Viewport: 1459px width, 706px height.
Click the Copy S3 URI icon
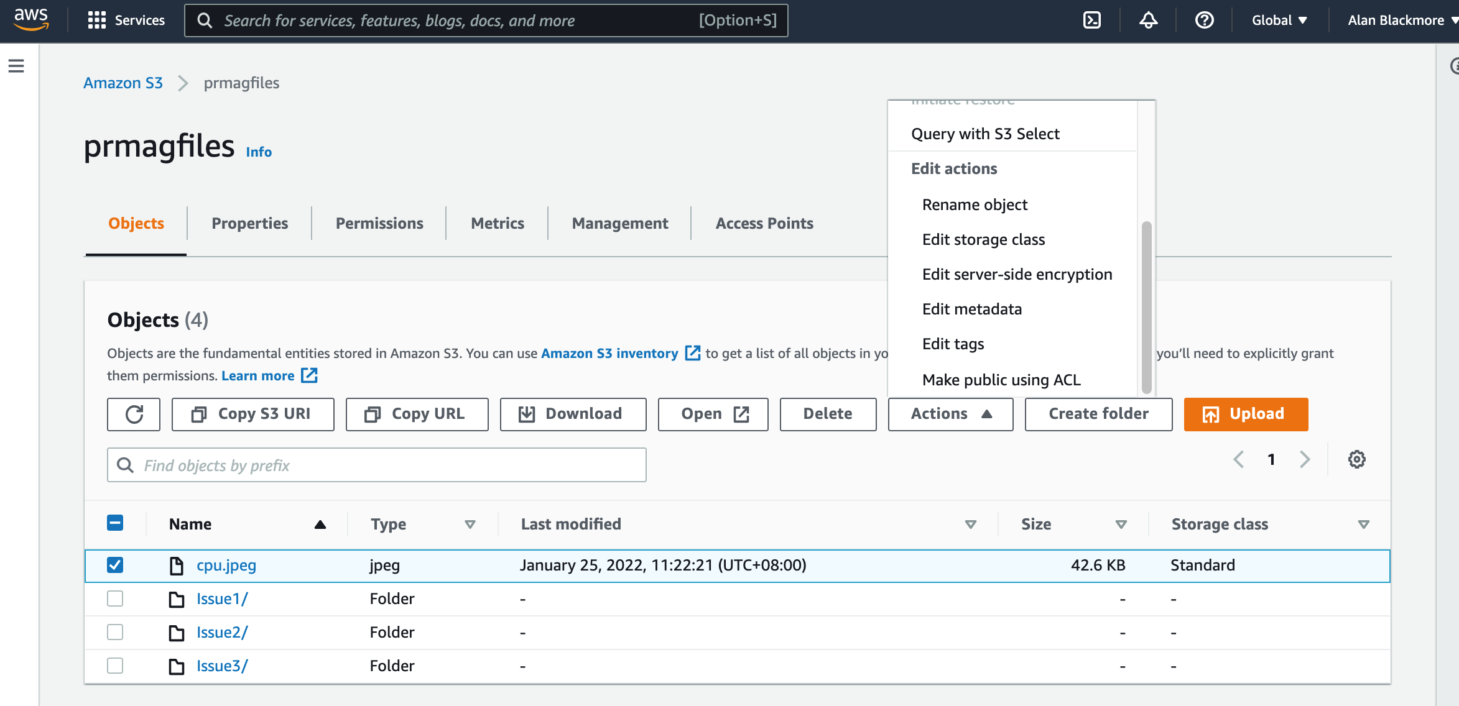[x=199, y=414]
